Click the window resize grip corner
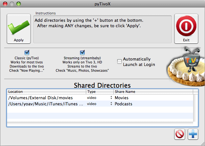Image resolution: width=205 pixels, height=146 pixels. [x=202, y=143]
